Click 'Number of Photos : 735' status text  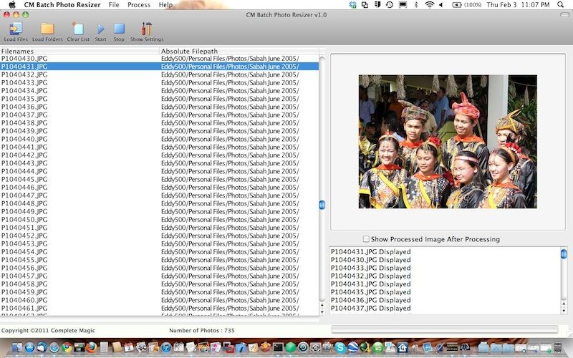202,330
